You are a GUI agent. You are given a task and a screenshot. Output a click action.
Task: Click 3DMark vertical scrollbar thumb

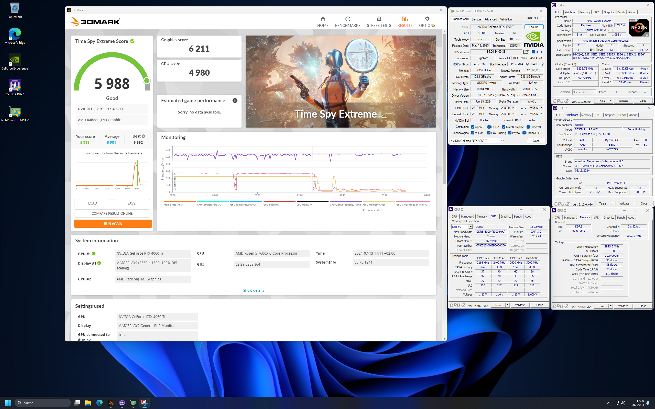tap(444, 109)
